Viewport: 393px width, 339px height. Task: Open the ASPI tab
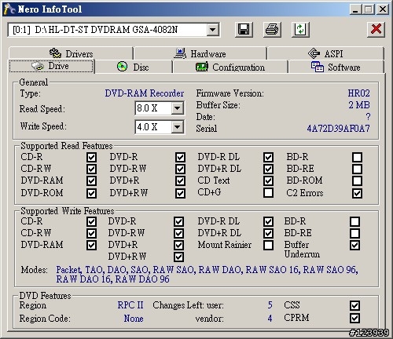(325, 53)
